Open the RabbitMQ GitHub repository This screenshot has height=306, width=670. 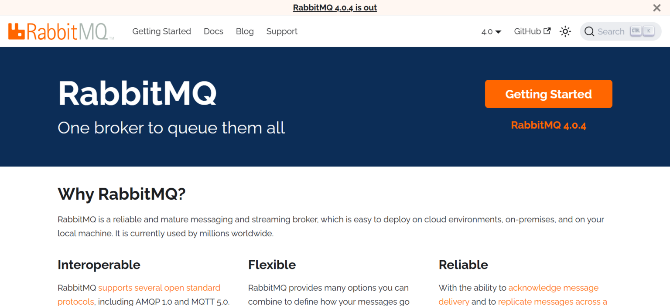527,31
